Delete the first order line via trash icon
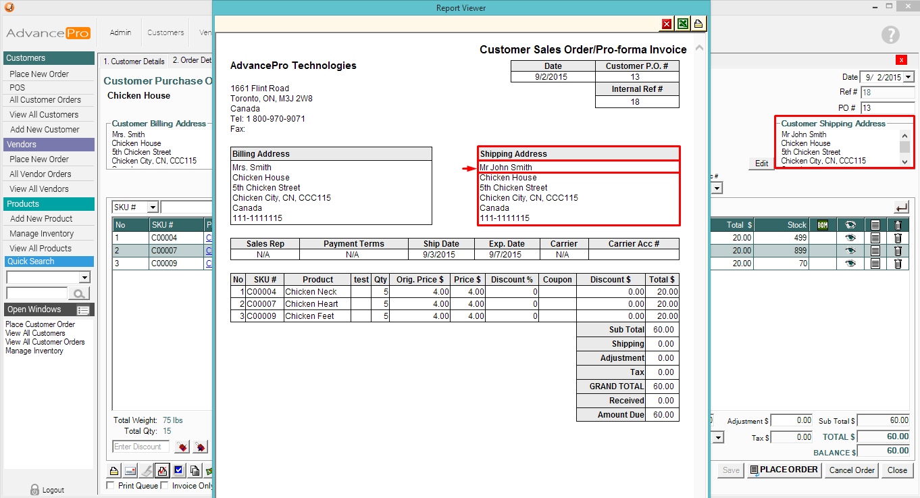Screen dimensions: 920x498 [898, 238]
